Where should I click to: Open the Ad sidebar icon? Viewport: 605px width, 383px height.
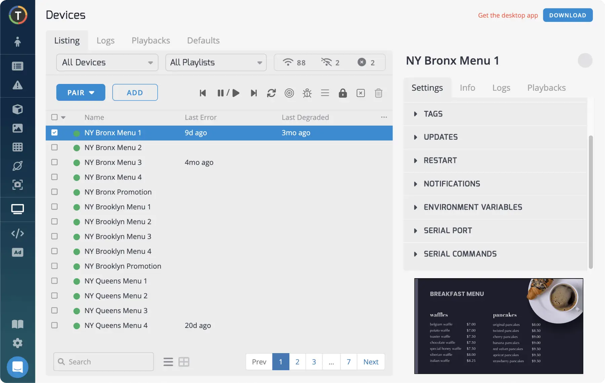tap(17, 252)
